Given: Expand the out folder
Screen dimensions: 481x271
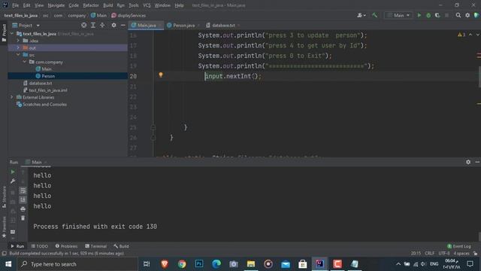Looking at the screenshot, I should tap(18, 47).
